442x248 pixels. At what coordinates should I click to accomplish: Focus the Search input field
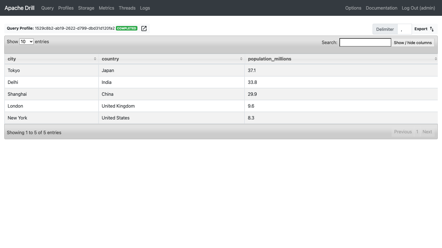(x=365, y=42)
